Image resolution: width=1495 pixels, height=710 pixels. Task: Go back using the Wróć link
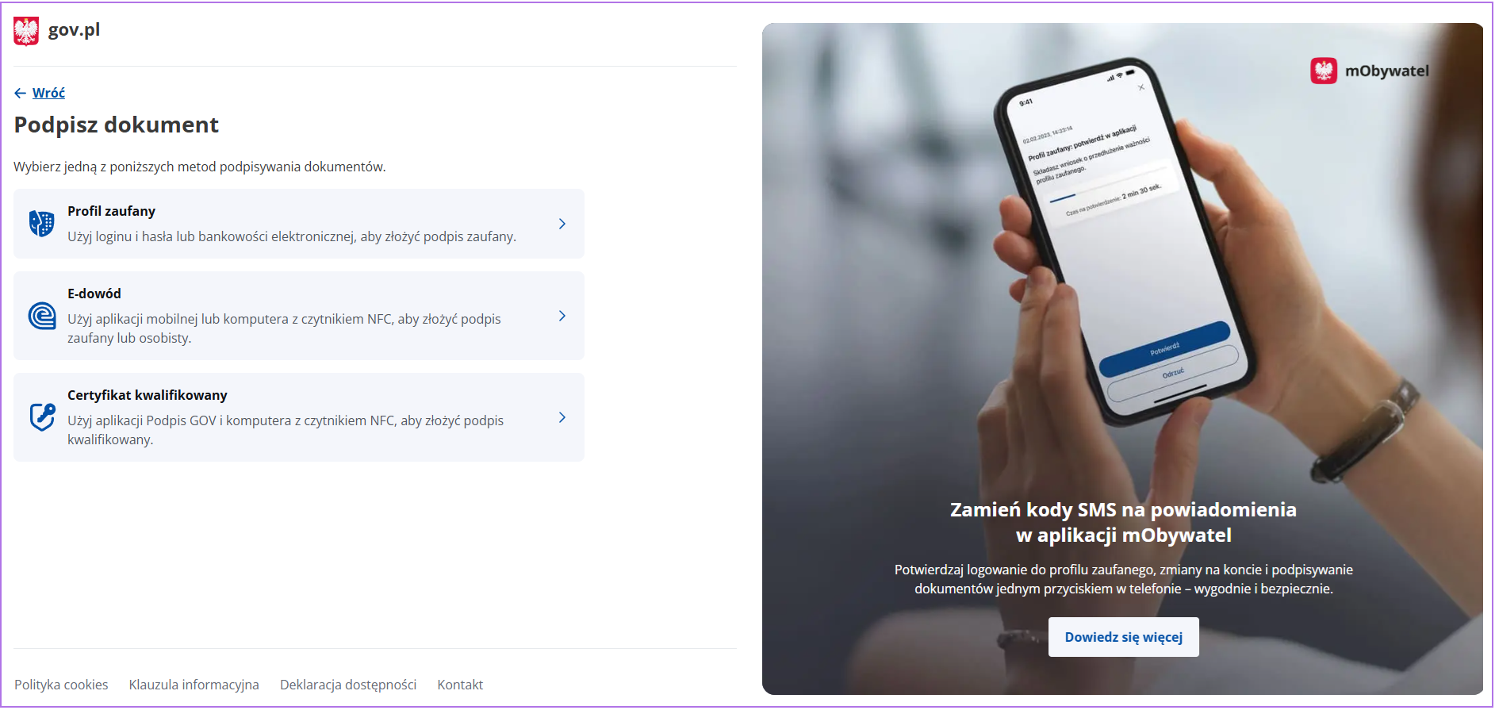click(48, 93)
